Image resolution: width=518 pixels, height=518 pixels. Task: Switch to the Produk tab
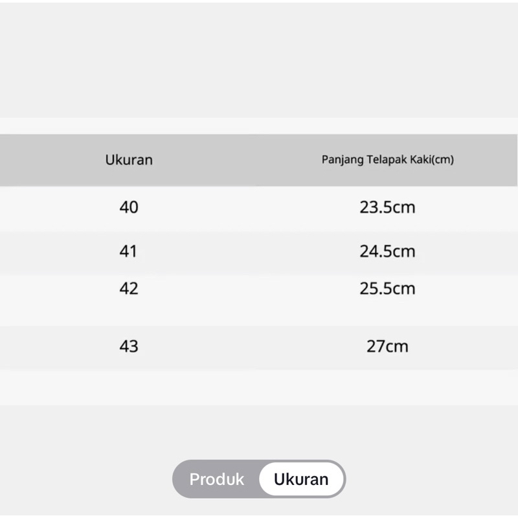click(217, 479)
